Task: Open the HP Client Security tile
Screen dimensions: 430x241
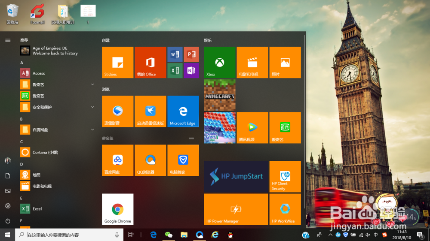Action: pos(285,177)
